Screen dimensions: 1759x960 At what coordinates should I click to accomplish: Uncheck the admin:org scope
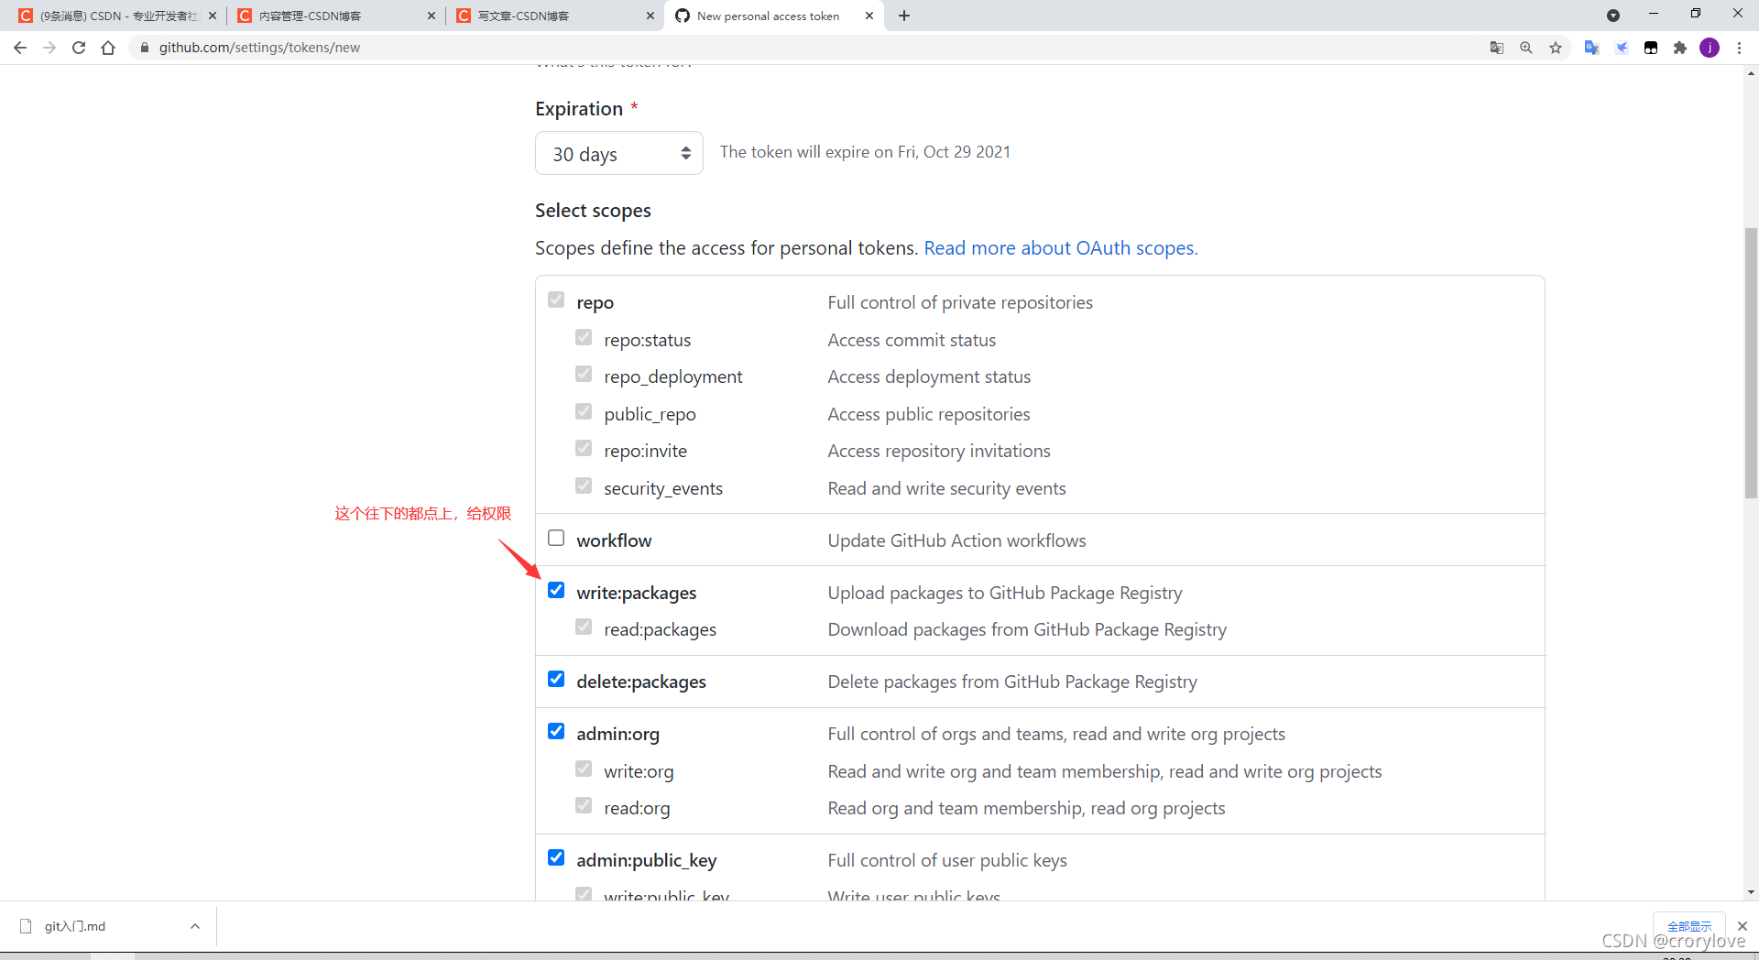pos(556,731)
